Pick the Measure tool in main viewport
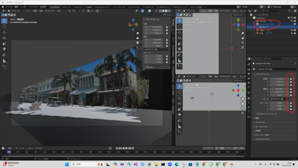 point(4,61)
